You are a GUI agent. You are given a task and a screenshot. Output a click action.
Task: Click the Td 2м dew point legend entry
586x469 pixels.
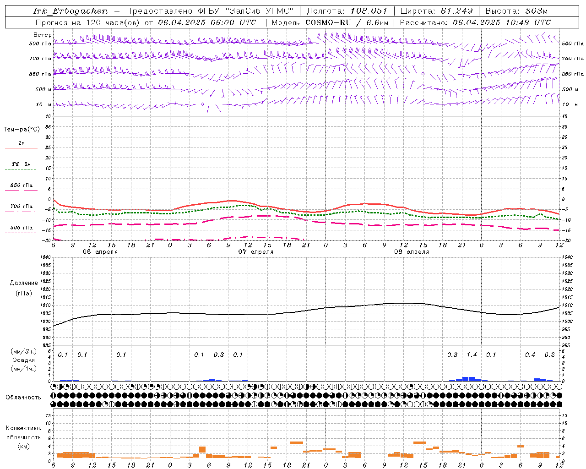[22, 164]
